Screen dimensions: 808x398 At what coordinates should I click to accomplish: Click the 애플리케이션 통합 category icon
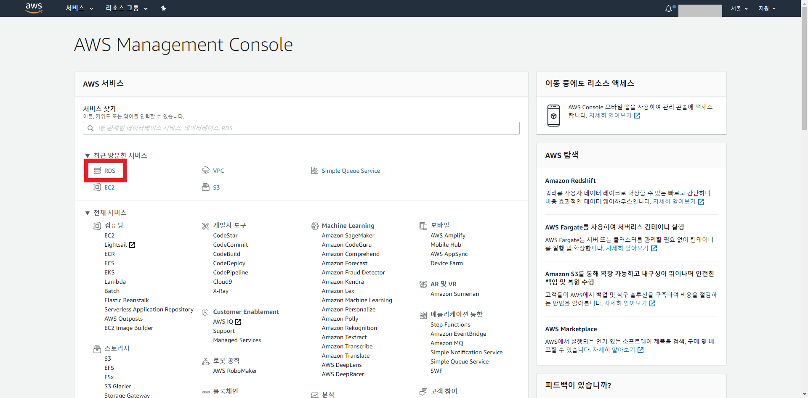coord(423,315)
